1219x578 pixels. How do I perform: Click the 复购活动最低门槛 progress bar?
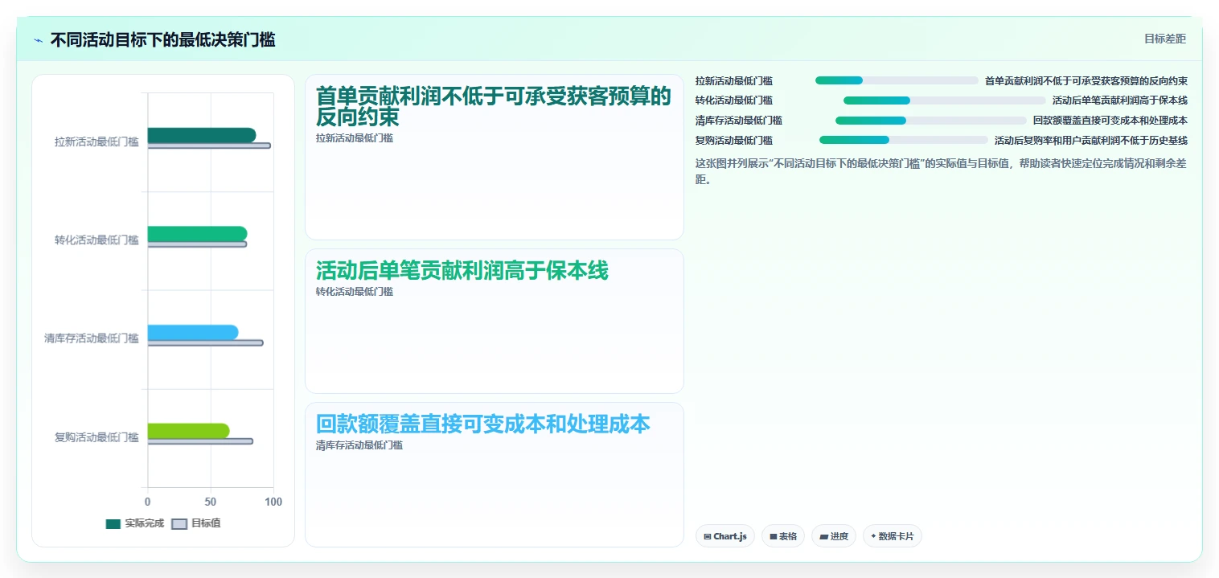tap(904, 140)
